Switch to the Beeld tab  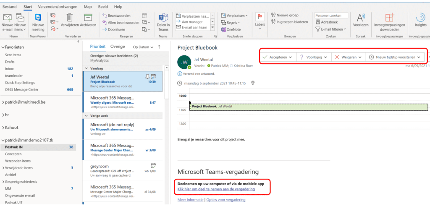click(103, 7)
